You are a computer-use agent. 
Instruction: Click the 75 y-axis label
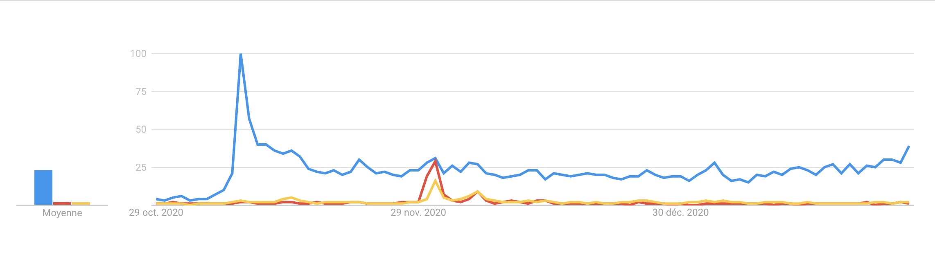pos(141,92)
